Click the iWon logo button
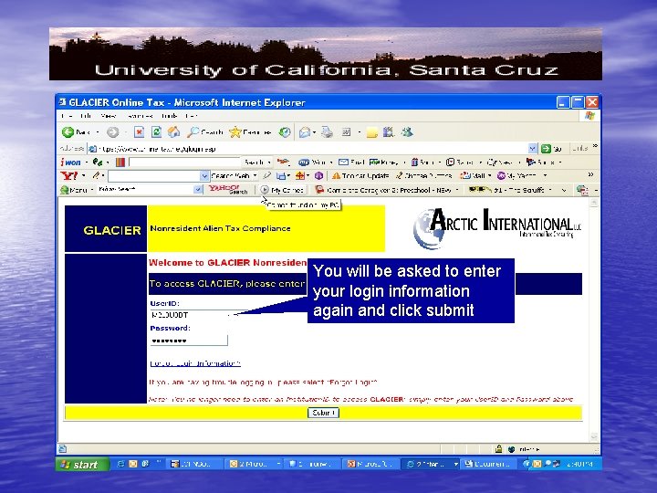Screen dimensions: 657x493 [70, 162]
